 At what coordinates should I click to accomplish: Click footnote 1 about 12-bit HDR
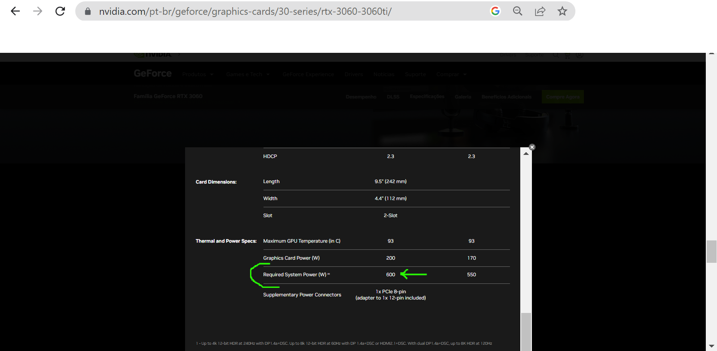[x=344, y=343]
